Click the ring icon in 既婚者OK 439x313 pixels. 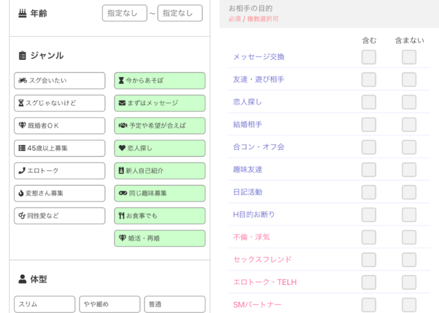(22, 126)
